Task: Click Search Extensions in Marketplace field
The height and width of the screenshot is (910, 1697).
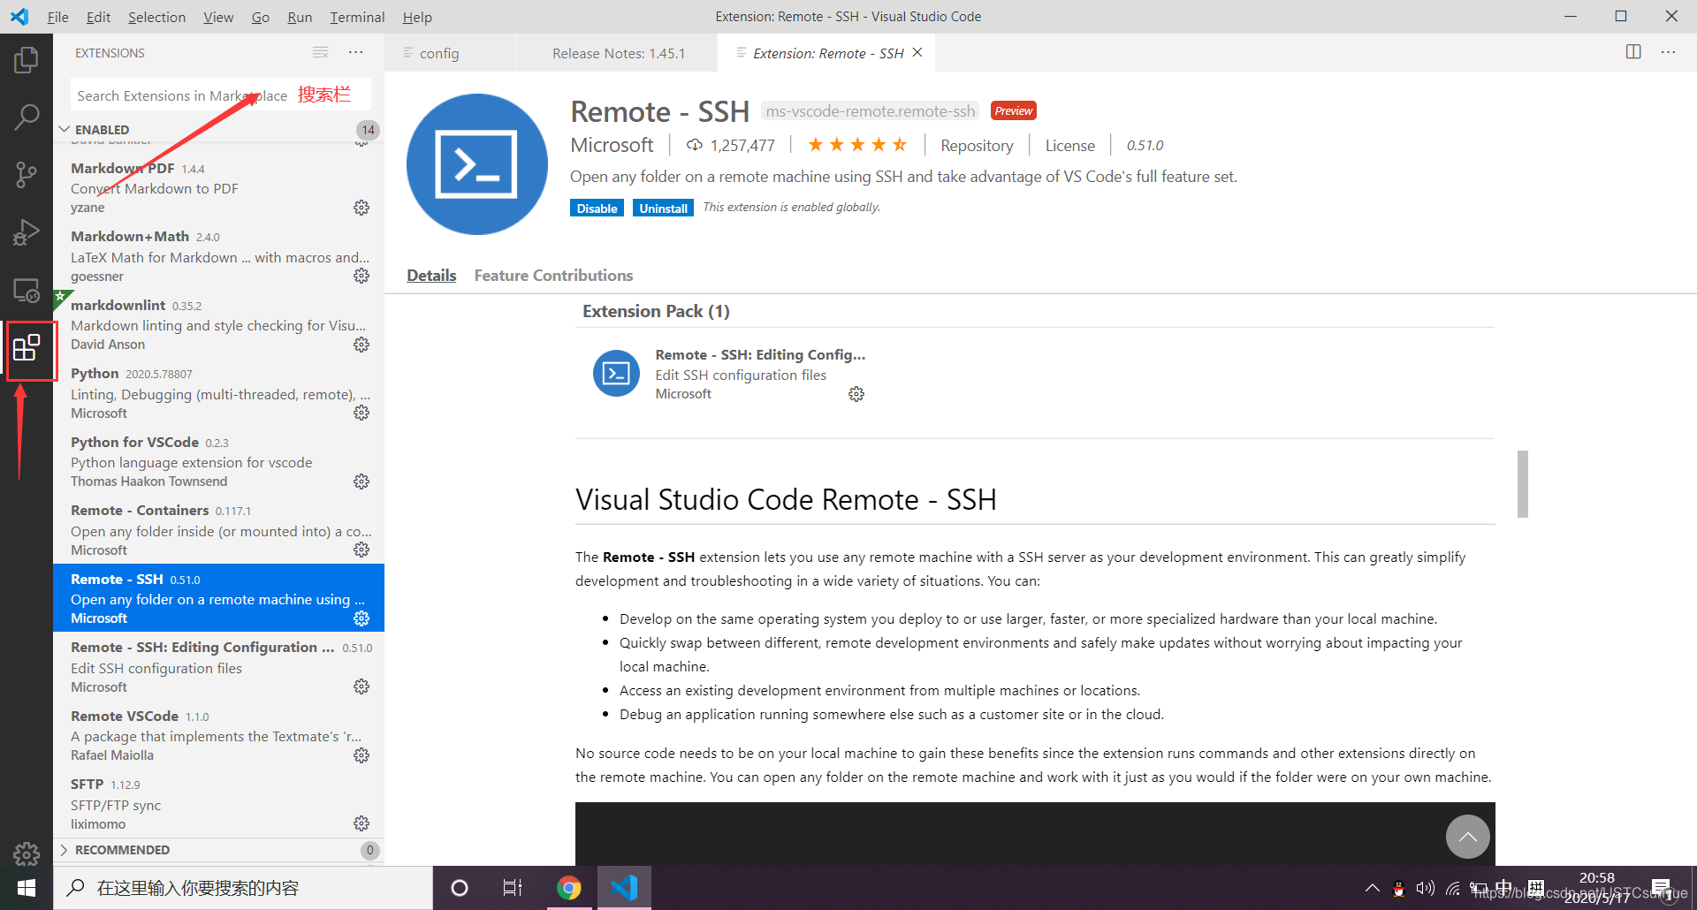Action: 220,95
